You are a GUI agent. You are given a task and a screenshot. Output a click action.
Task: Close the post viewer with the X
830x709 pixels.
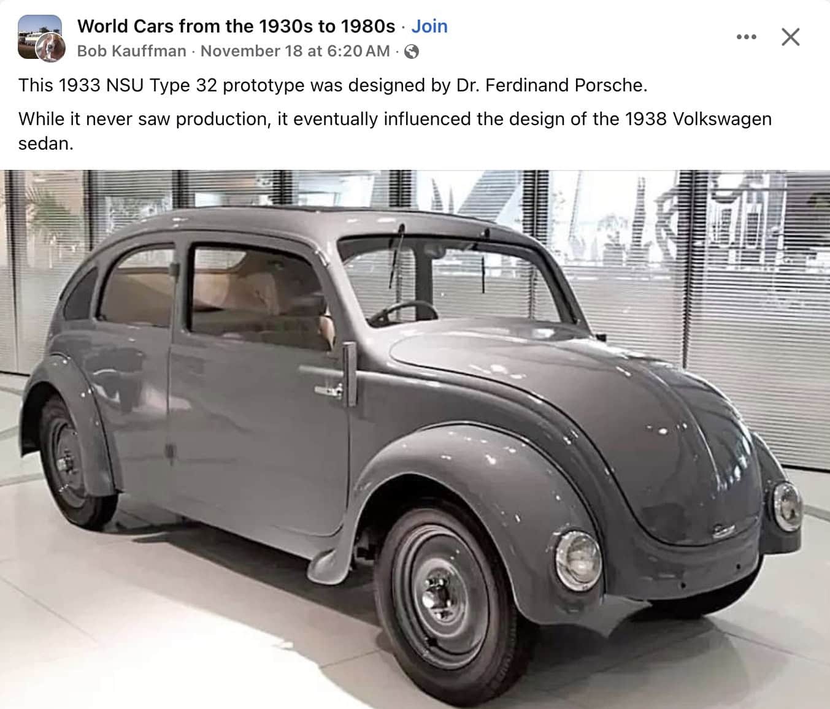pyautogui.click(x=790, y=37)
